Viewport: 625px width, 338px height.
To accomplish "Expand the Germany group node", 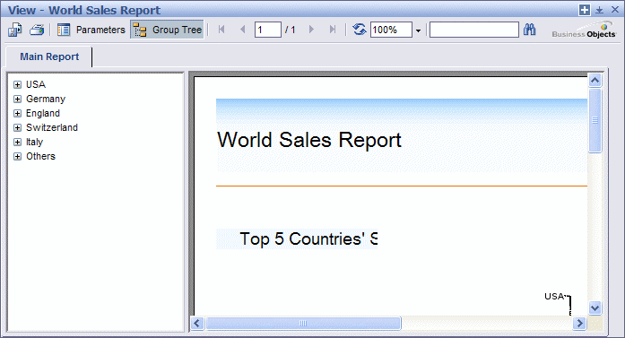I will click(17, 99).
